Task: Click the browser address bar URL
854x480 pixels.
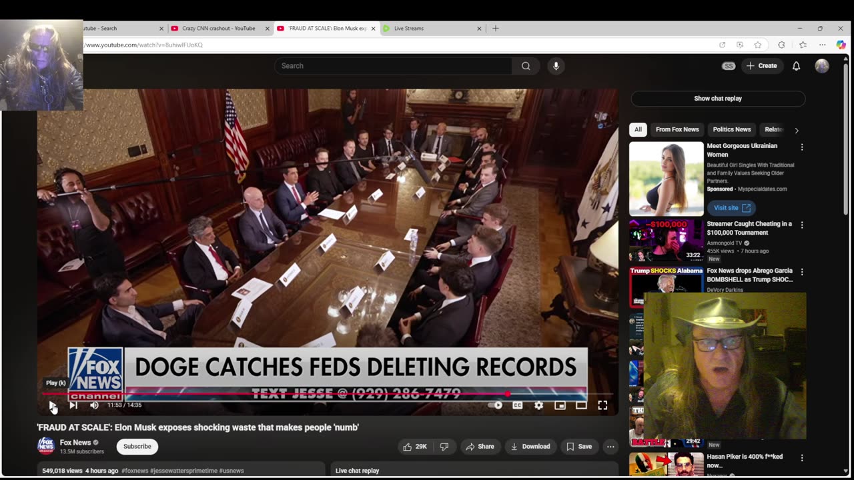Action: click(143, 45)
